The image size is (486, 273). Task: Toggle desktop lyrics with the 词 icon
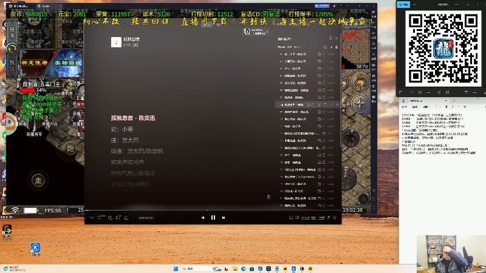[329, 218]
